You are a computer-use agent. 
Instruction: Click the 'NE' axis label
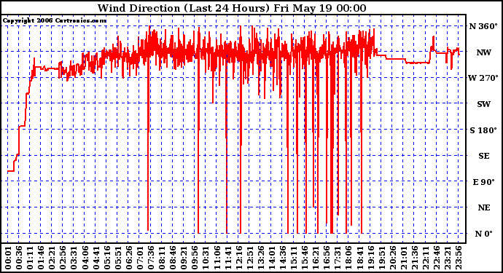484,208
